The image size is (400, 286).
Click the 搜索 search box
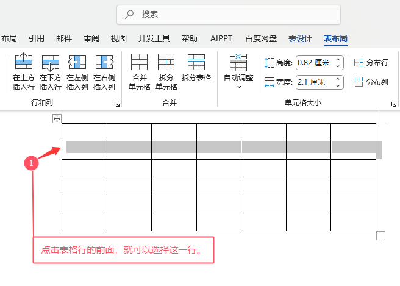click(229, 15)
